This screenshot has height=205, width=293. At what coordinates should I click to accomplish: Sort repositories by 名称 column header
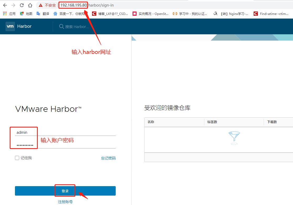click(151, 122)
